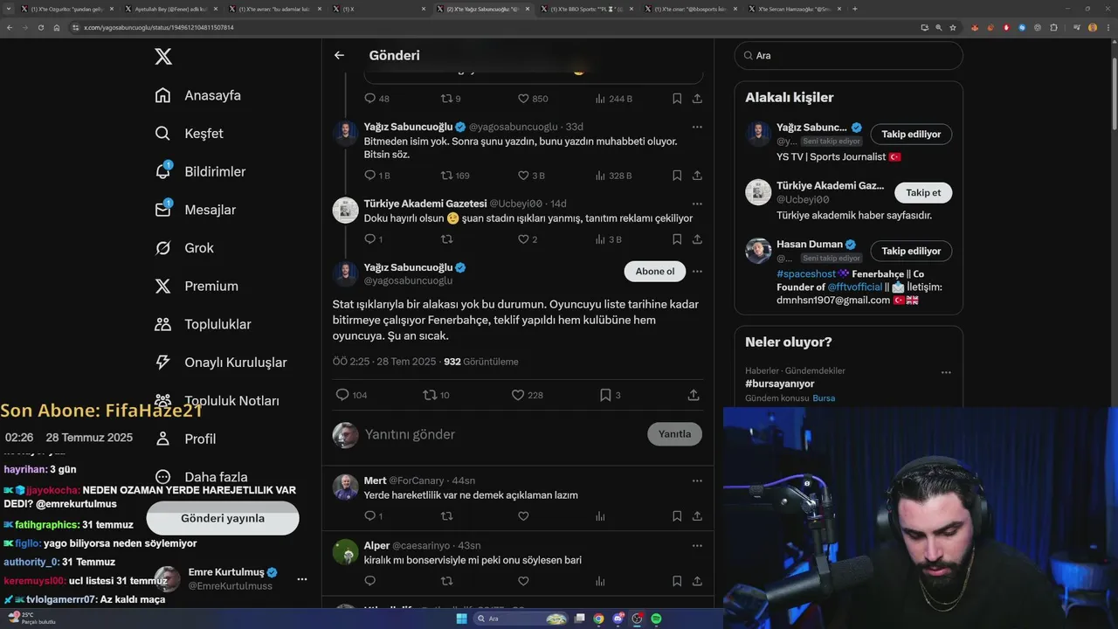1118x629 pixels.
Task: Open more options beside Abone ol button
Action: coord(697,272)
